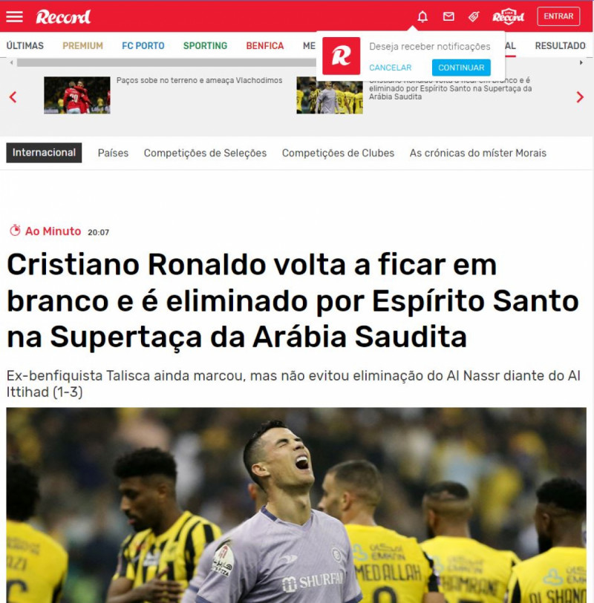Click CONTINUAR to allow notifications
This screenshot has height=603, width=594.
[461, 67]
